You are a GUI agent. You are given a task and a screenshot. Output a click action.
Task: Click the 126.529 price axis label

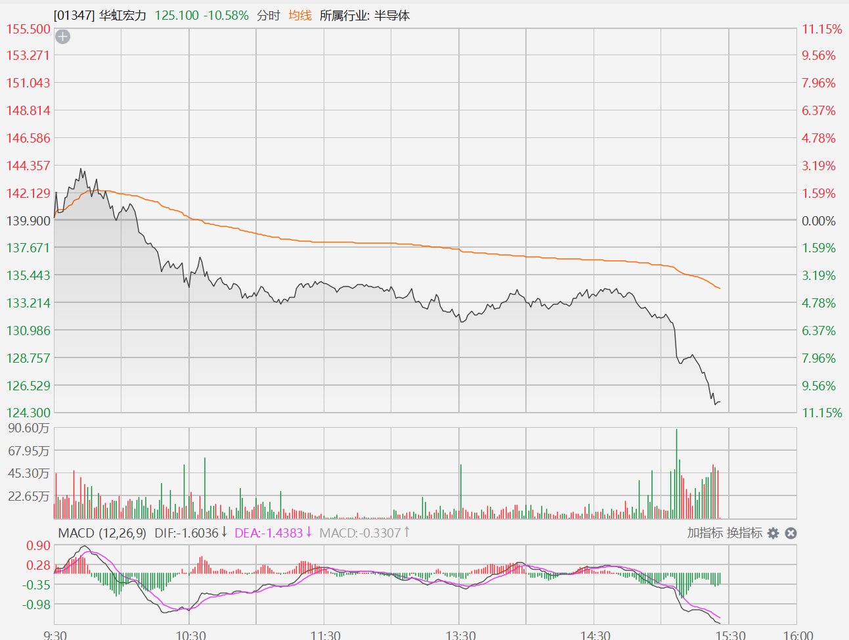tap(28, 386)
